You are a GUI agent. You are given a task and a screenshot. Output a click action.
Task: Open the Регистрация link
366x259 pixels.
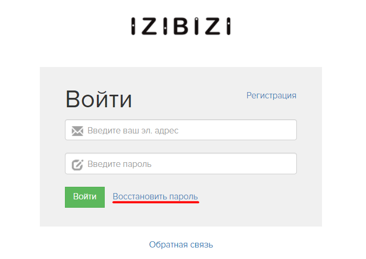click(271, 95)
